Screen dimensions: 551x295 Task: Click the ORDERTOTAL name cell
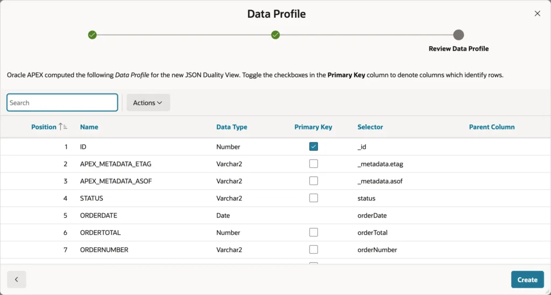pyautogui.click(x=100, y=233)
